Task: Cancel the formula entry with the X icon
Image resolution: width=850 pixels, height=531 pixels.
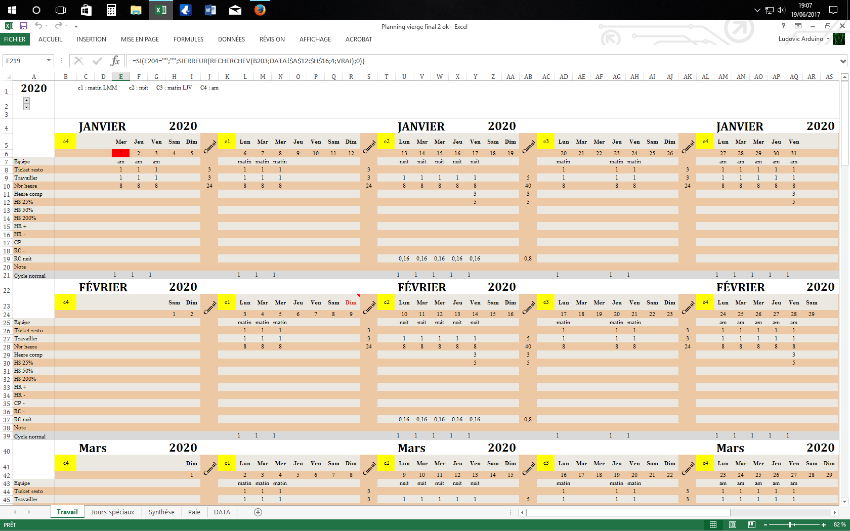Action: (x=78, y=61)
